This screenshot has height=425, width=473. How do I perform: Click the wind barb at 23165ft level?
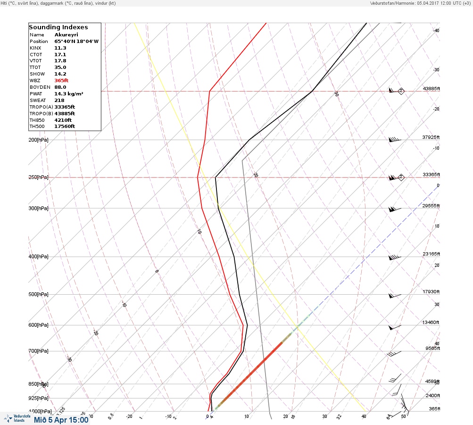pos(395,257)
